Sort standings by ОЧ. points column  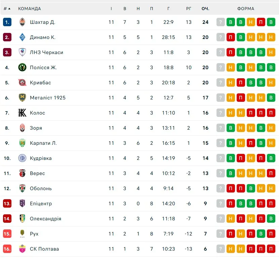pyautogui.click(x=205, y=8)
